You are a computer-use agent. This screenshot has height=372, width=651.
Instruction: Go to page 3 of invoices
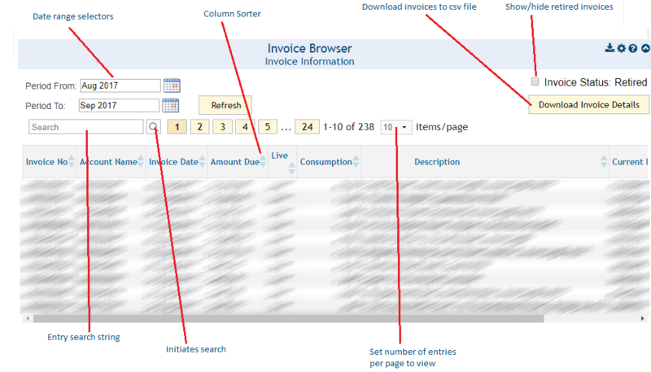(222, 127)
